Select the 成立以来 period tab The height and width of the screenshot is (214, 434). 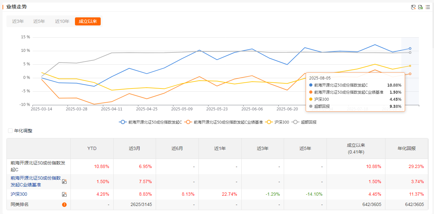(x=88, y=21)
